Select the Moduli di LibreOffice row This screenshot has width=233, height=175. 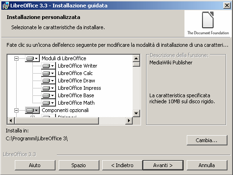coord(64,58)
